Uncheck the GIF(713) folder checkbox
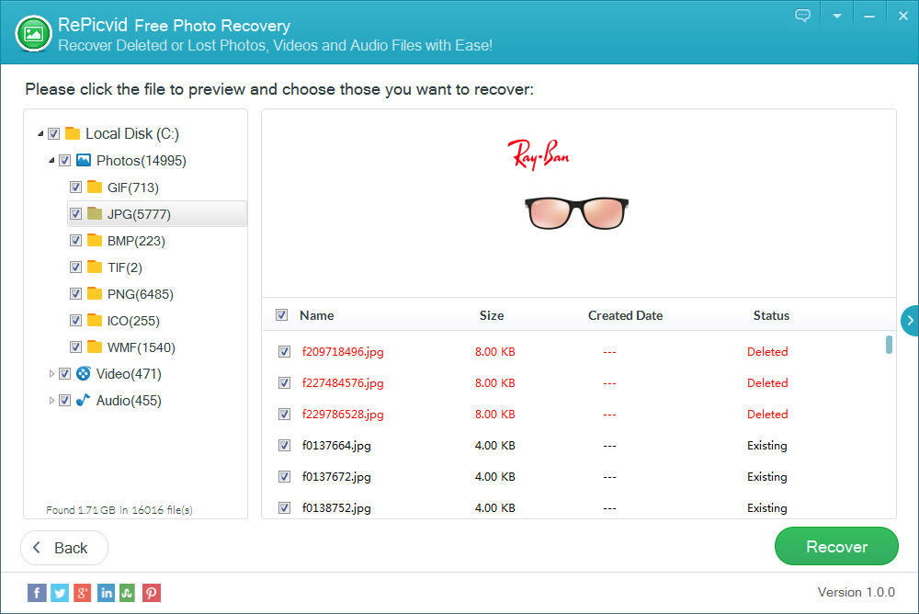This screenshot has width=919, height=614. 75,187
